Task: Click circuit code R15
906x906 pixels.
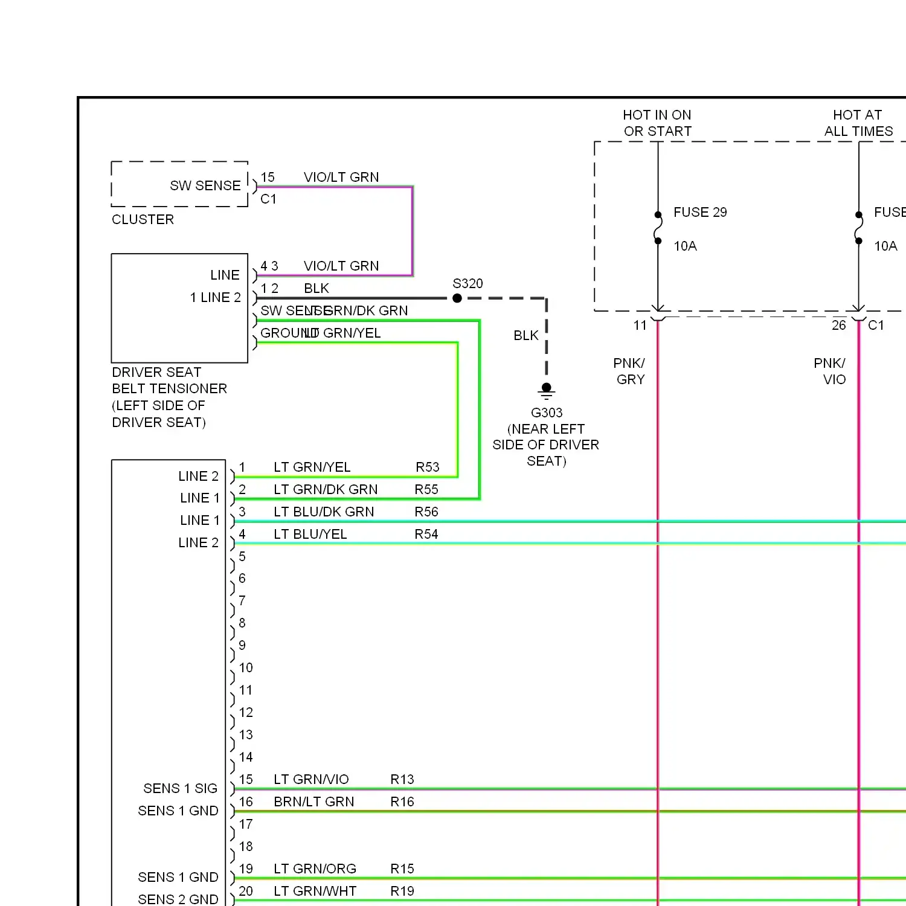Action: pos(402,869)
